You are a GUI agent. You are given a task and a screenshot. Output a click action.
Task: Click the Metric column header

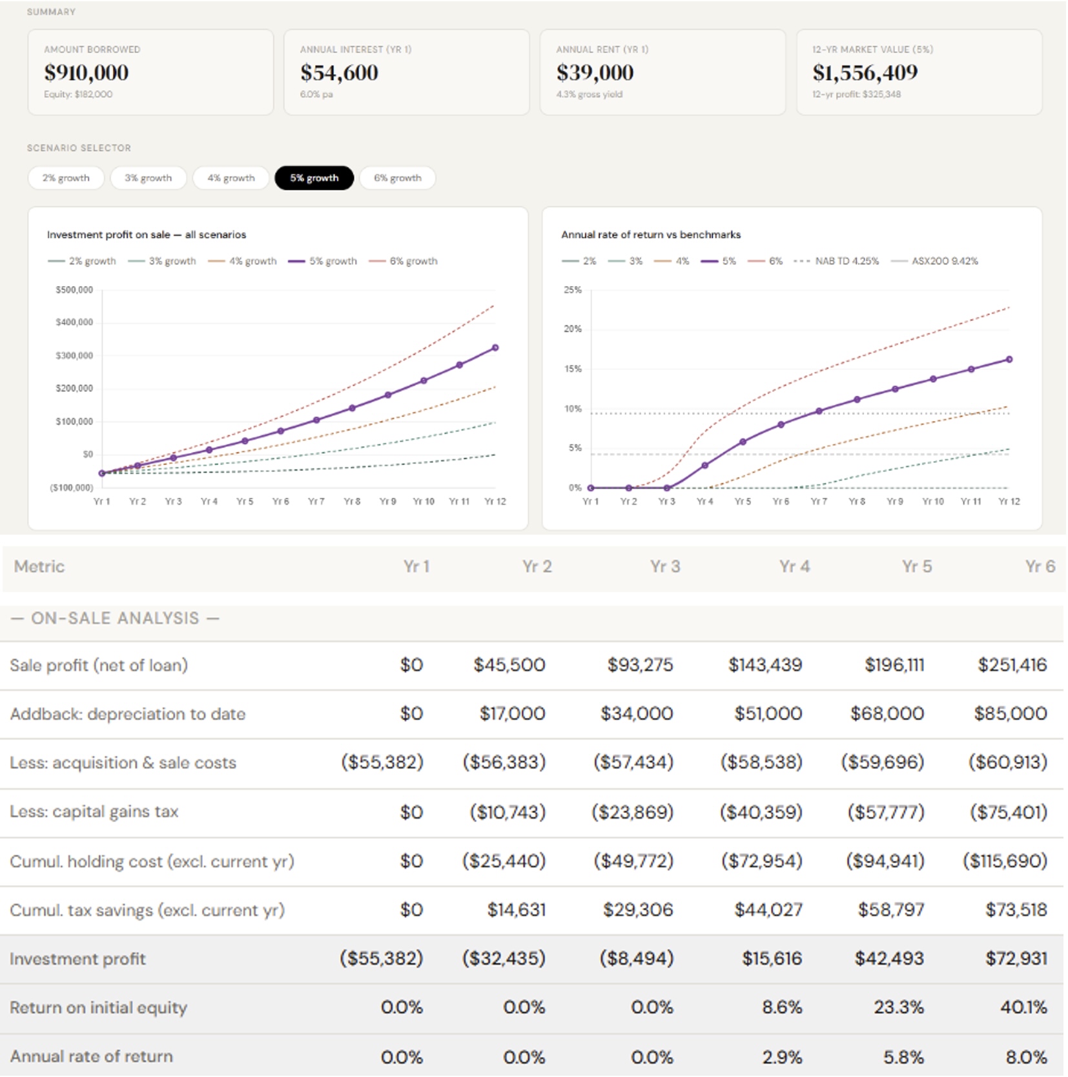point(39,567)
